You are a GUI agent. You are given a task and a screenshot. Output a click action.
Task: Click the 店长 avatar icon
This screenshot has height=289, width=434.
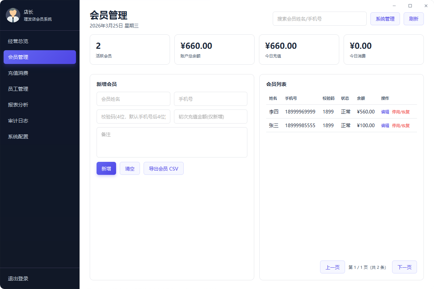pyautogui.click(x=13, y=15)
